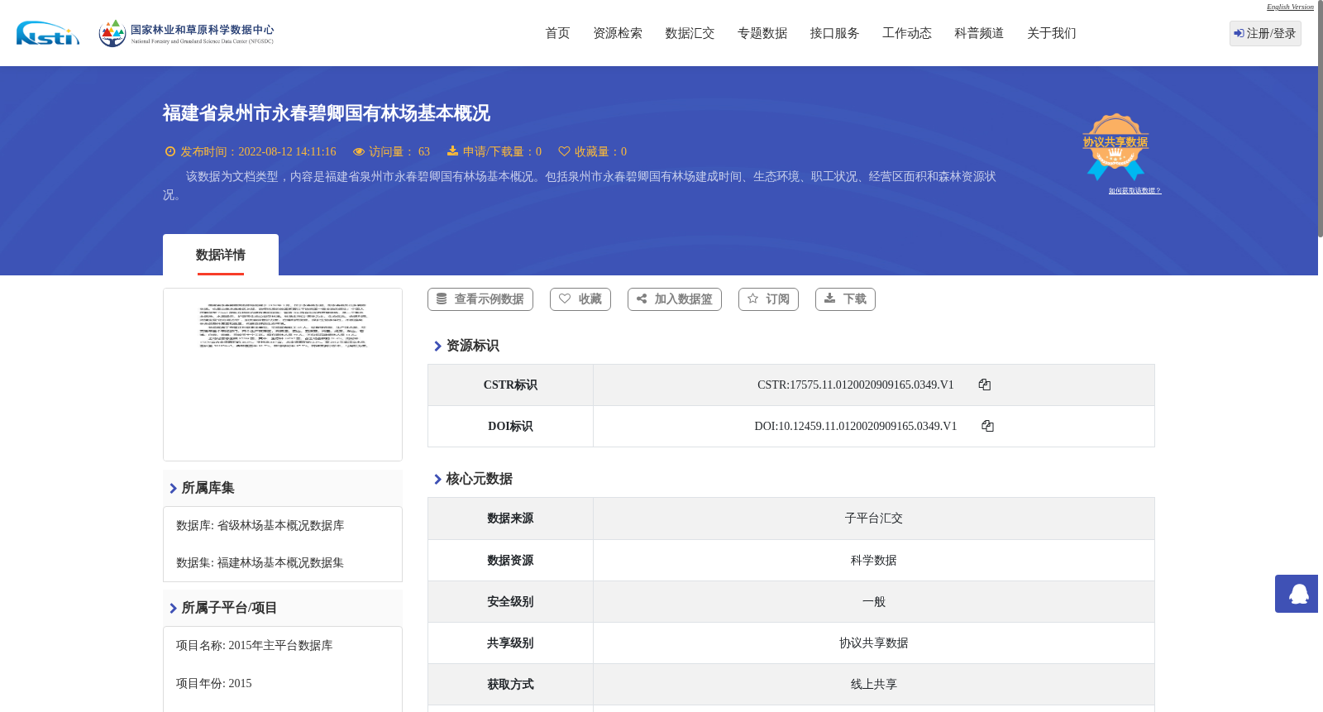Click the 科学数据 cell
1323x712 pixels.
point(874,561)
